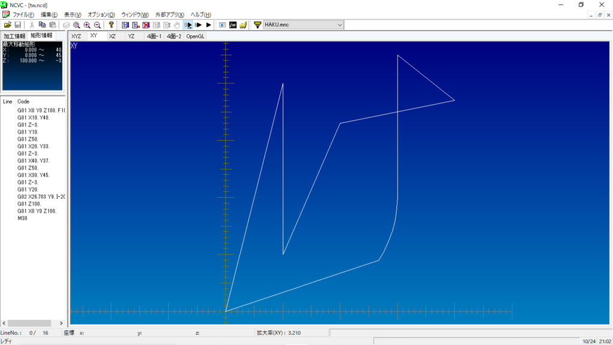Click the single black play arrow icon
Screen dimensions: 613x345
click(208, 25)
